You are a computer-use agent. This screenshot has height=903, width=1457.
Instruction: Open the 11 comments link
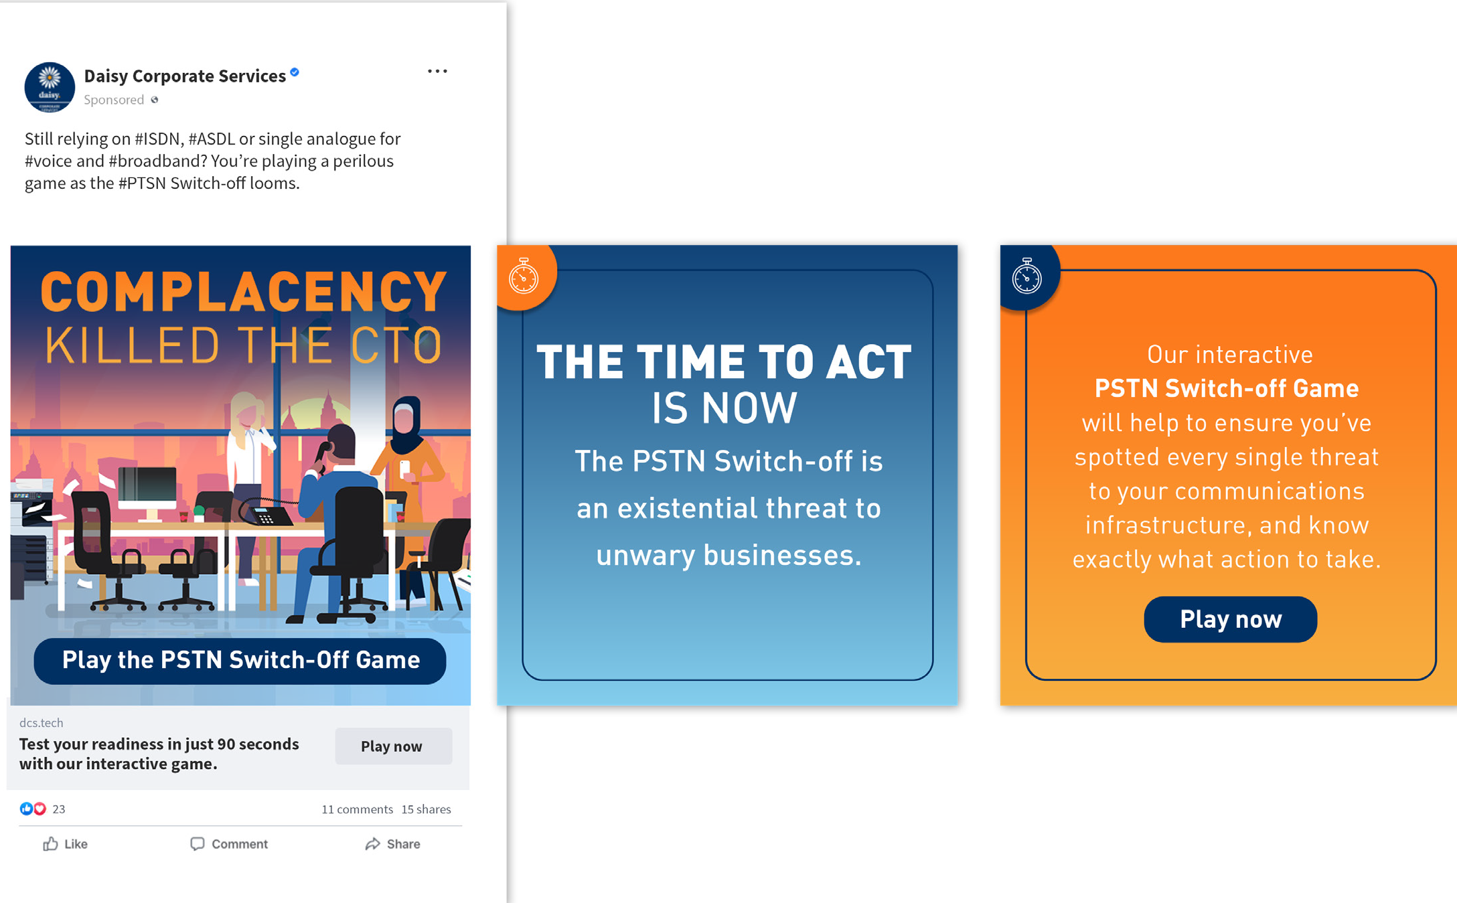pos(357,809)
